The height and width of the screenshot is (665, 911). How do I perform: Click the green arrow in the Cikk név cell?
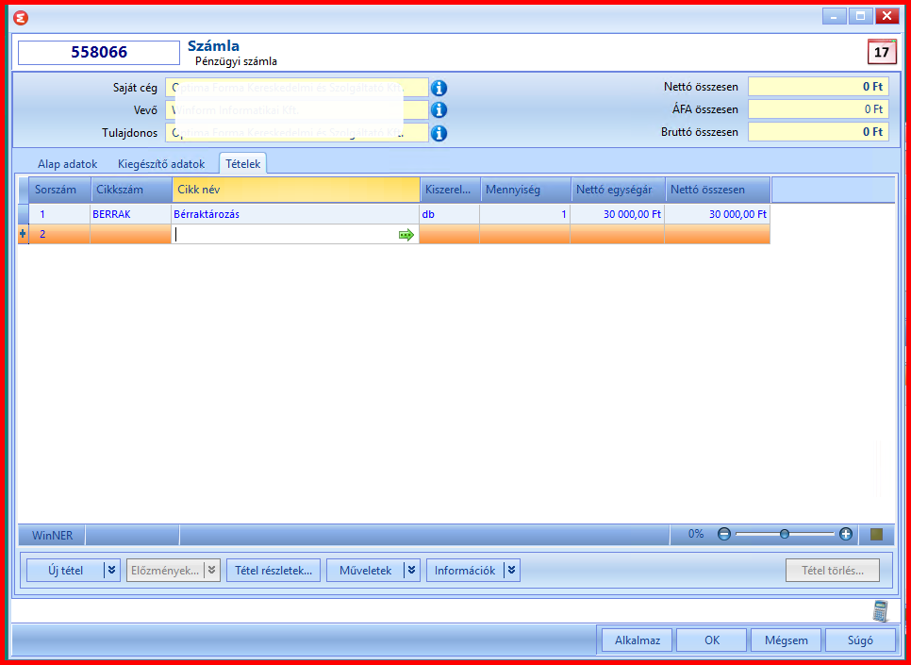(406, 235)
